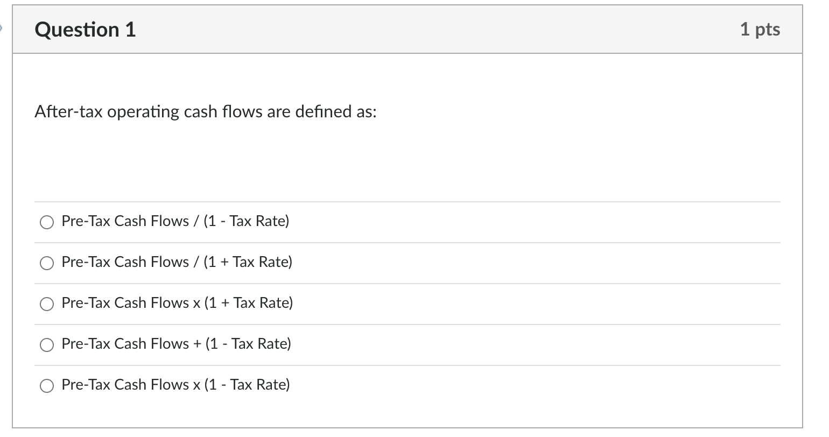Mark radio for Pre-Tax Cash Flows x (1 - Tax Rate)

pyautogui.click(x=47, y=386)
